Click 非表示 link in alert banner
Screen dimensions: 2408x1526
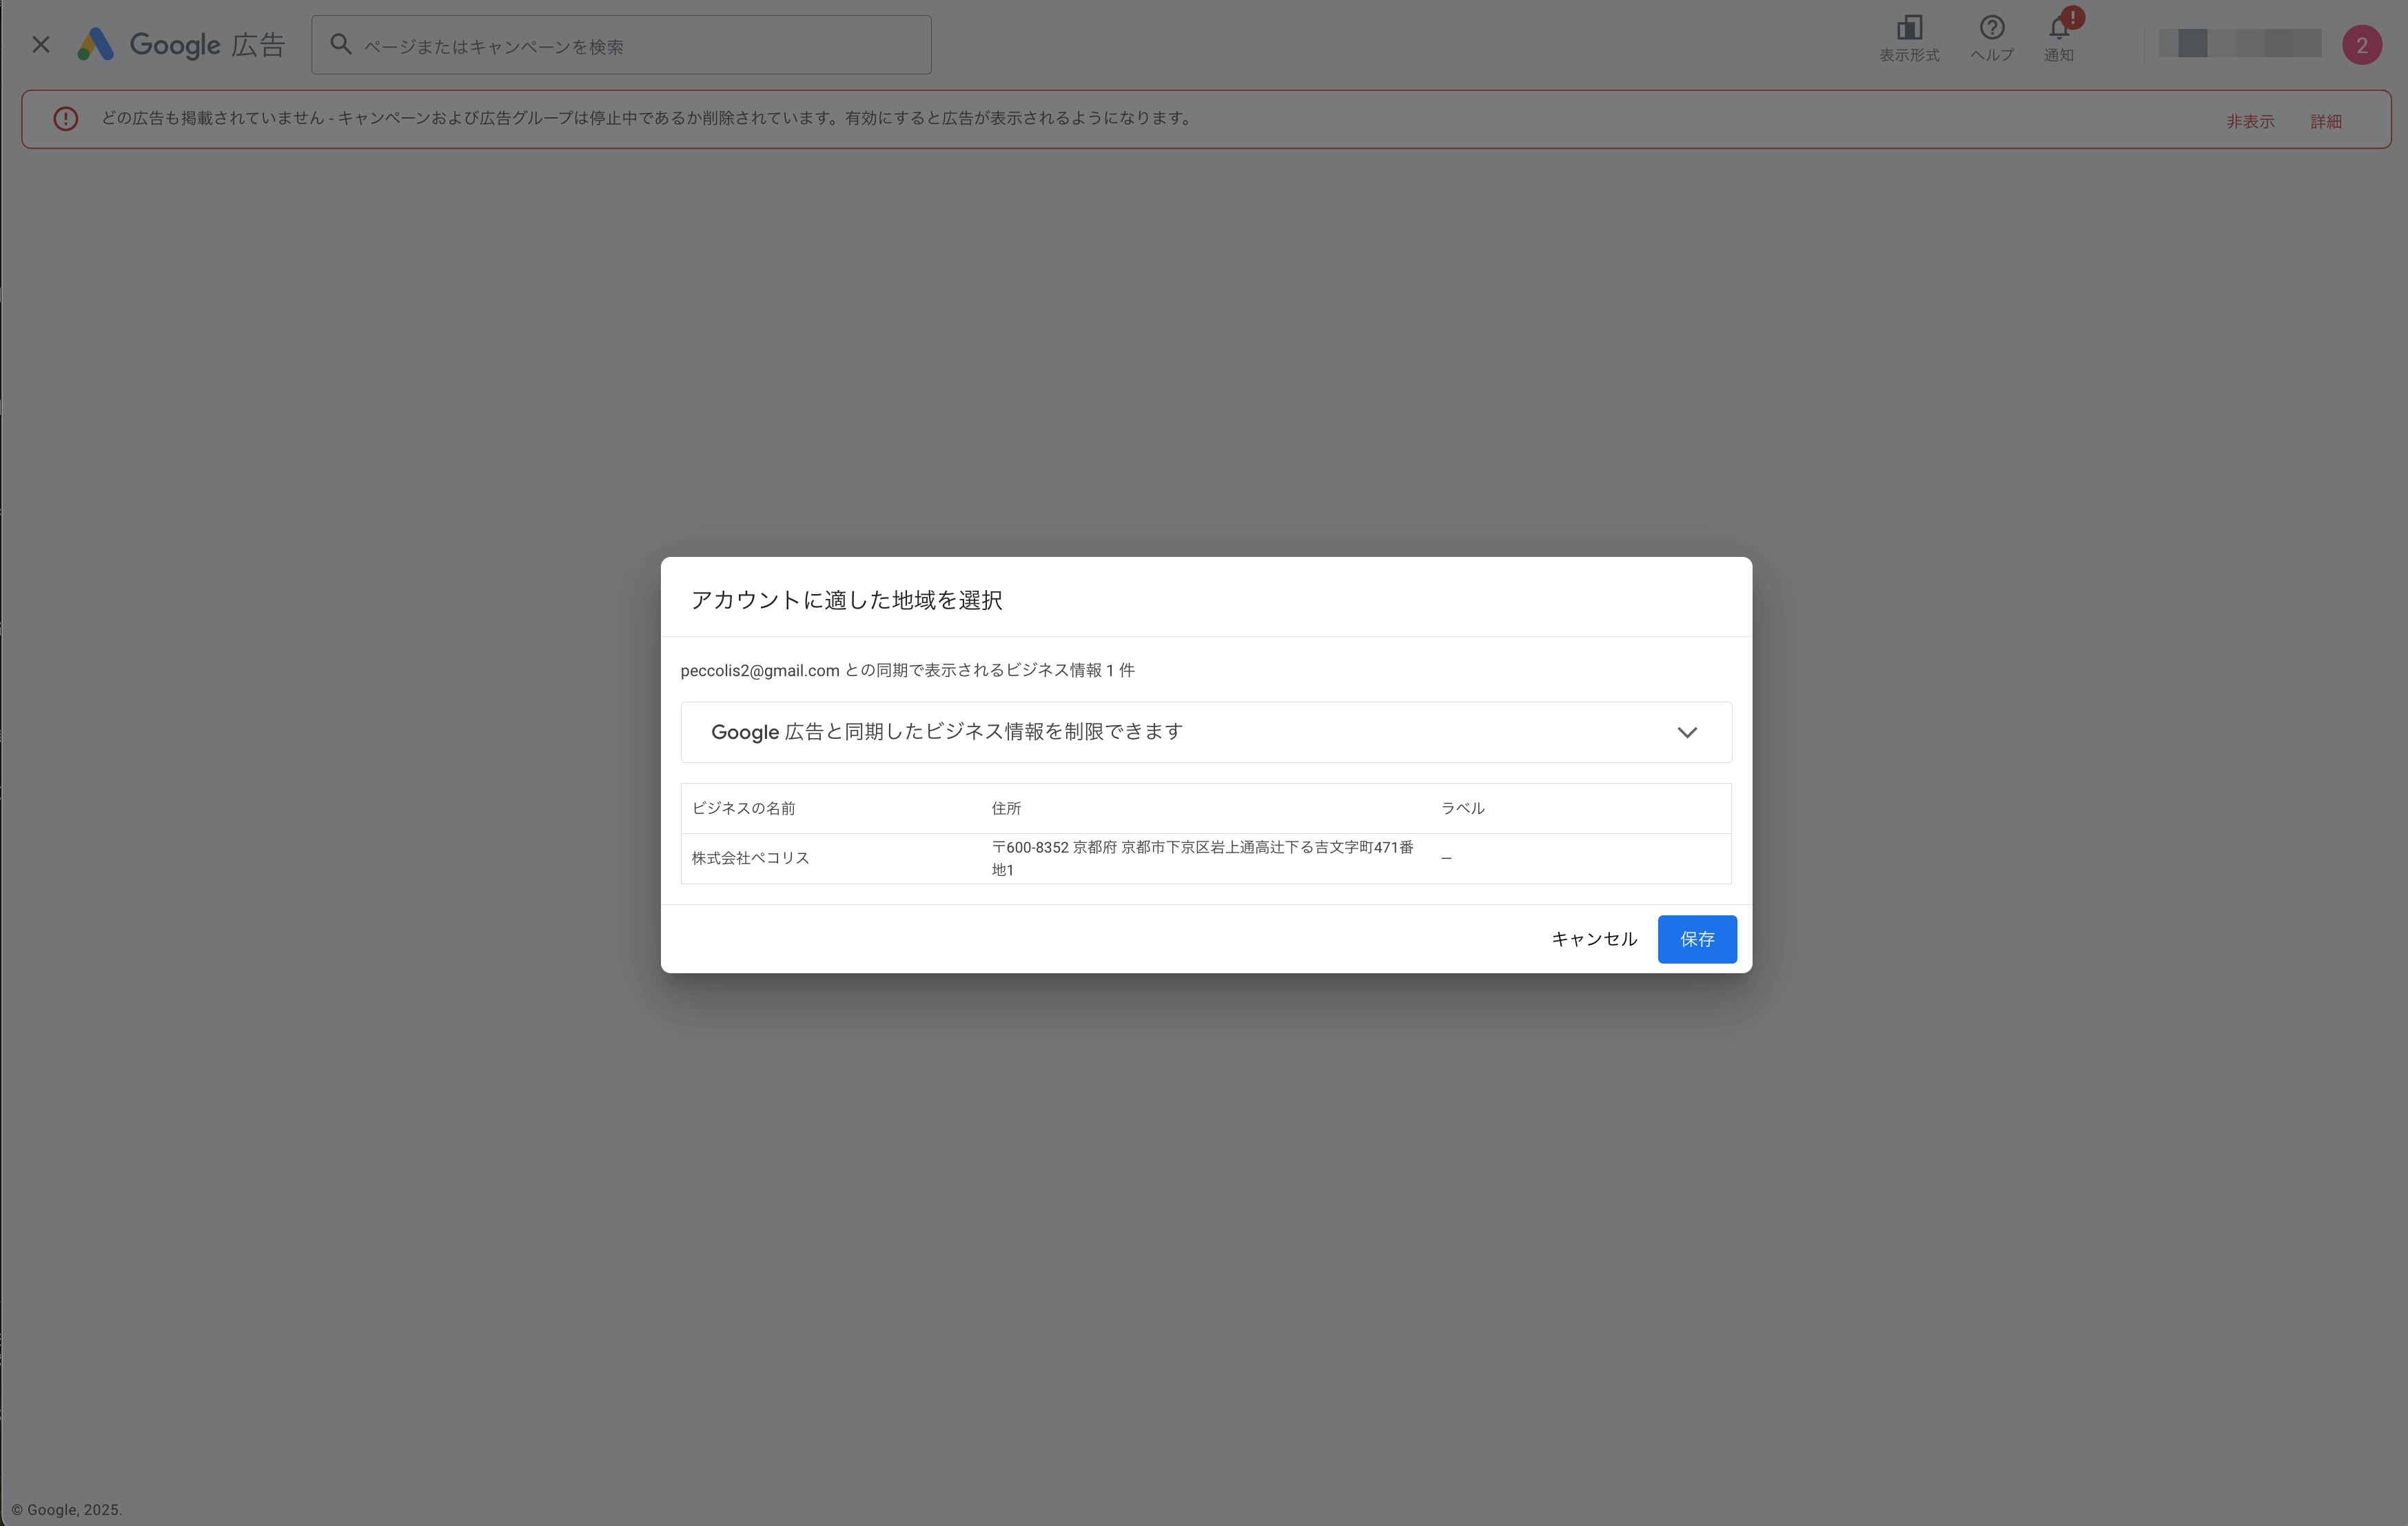coord(2249,121)
